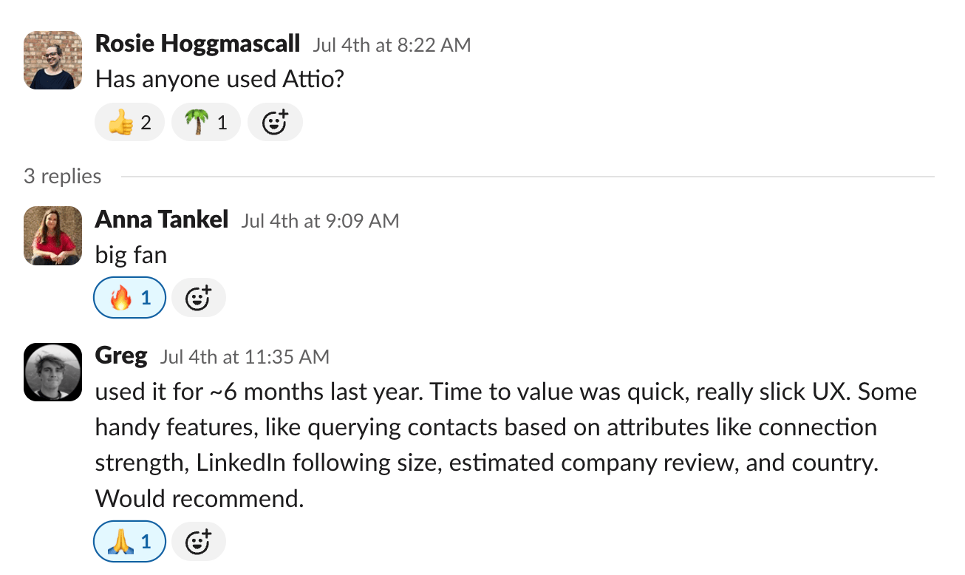Open the Anna Tankel name link

tap(162, 220)
